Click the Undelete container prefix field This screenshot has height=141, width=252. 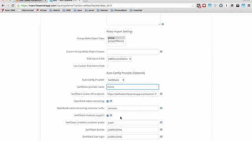pyautogui.click(x=133, y=123)
